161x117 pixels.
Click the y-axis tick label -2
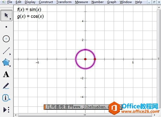(82, 78)
